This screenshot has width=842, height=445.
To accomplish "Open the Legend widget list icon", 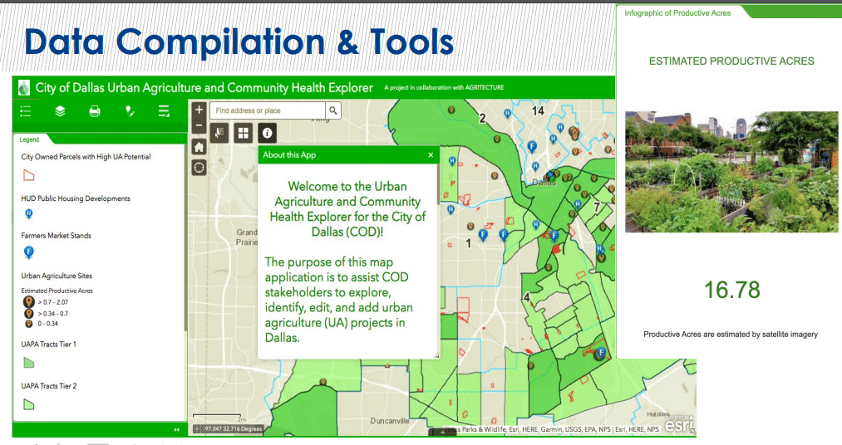I will 26,111.
